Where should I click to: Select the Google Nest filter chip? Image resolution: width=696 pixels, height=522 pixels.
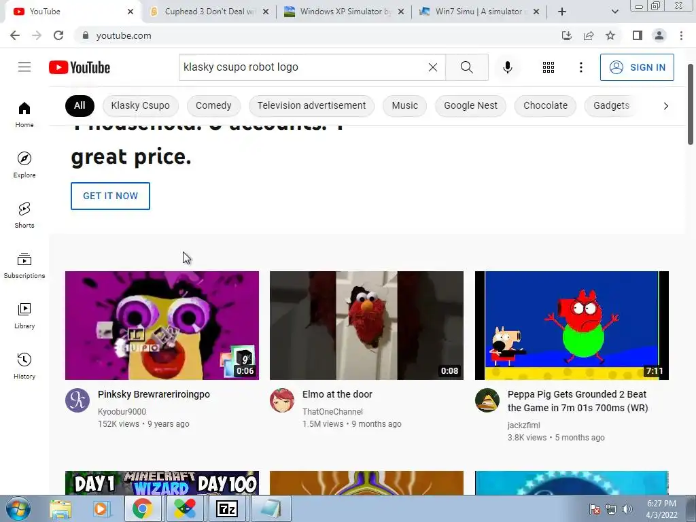tap(470, 105)
